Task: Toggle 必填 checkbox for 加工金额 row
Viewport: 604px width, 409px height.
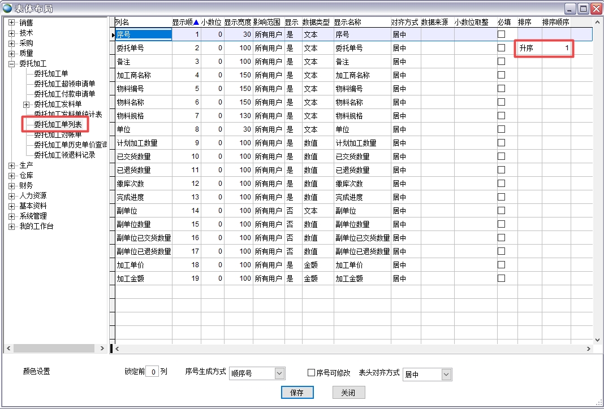Action: 501,279
